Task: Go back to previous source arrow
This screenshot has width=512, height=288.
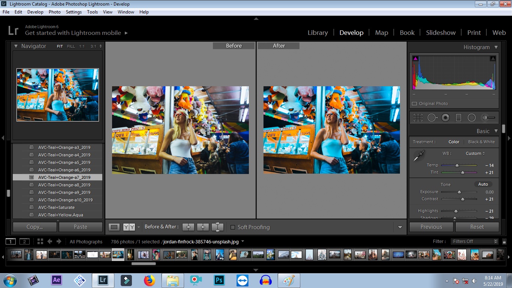Action: (49, 241)
